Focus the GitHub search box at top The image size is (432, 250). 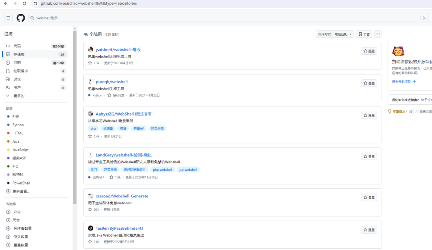tap(225, 18)
